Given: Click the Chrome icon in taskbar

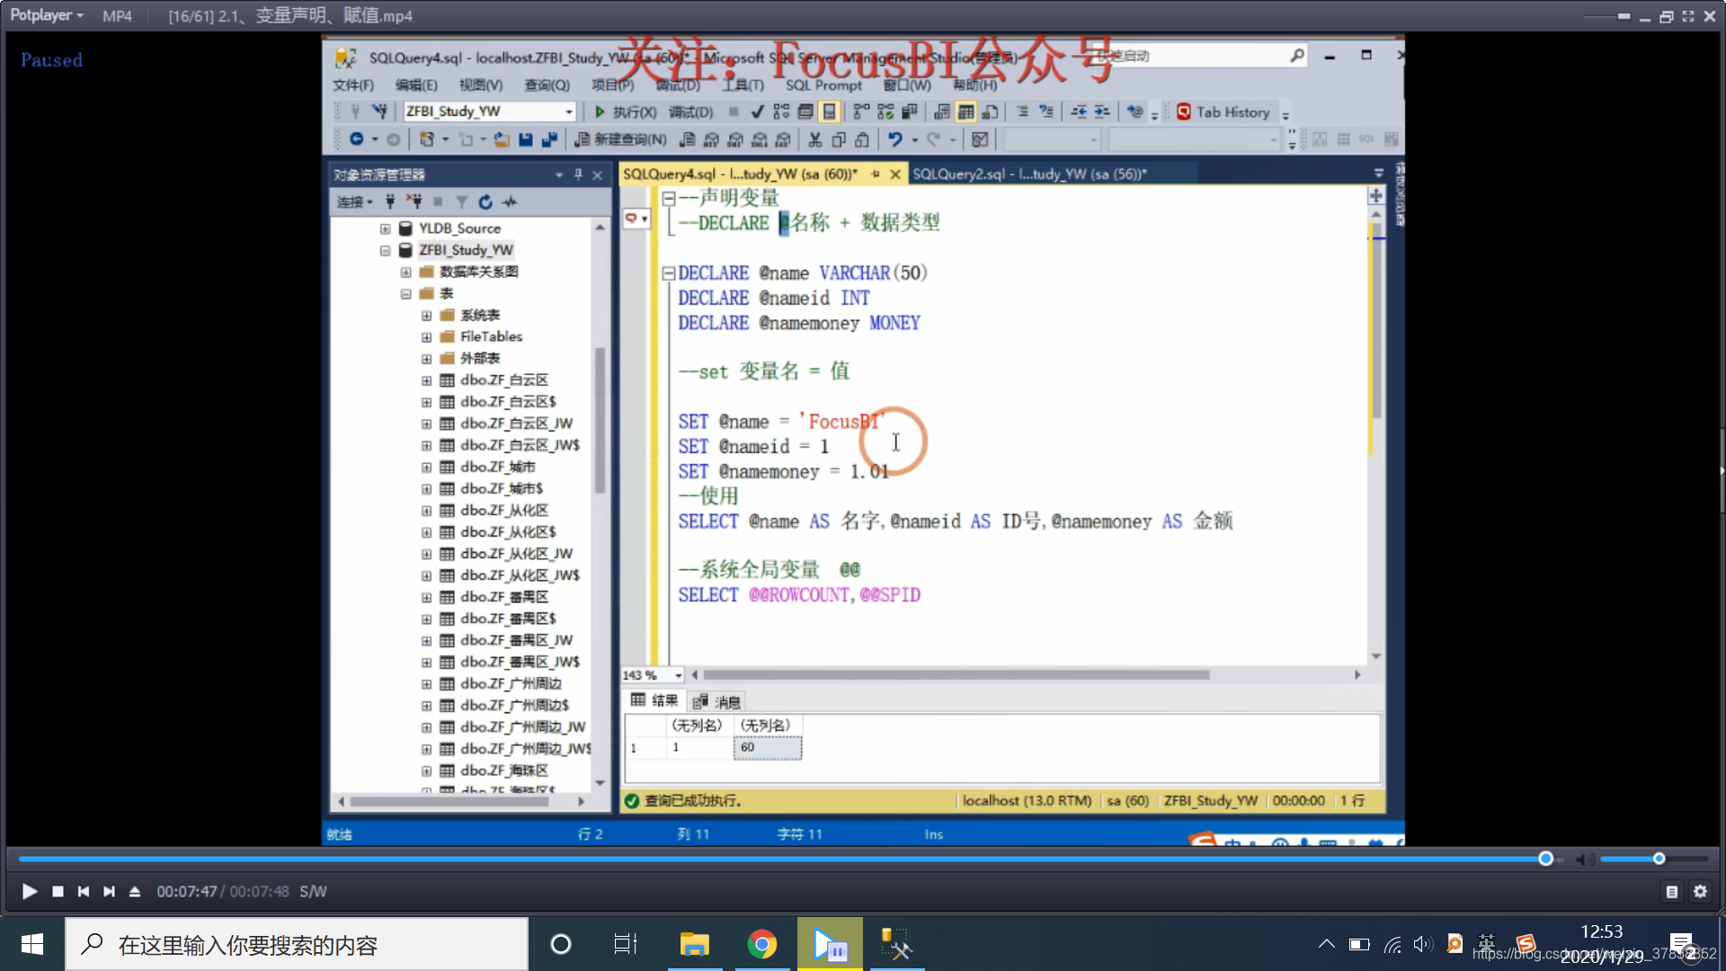Looking at the screenshot, I should [761, 945].
